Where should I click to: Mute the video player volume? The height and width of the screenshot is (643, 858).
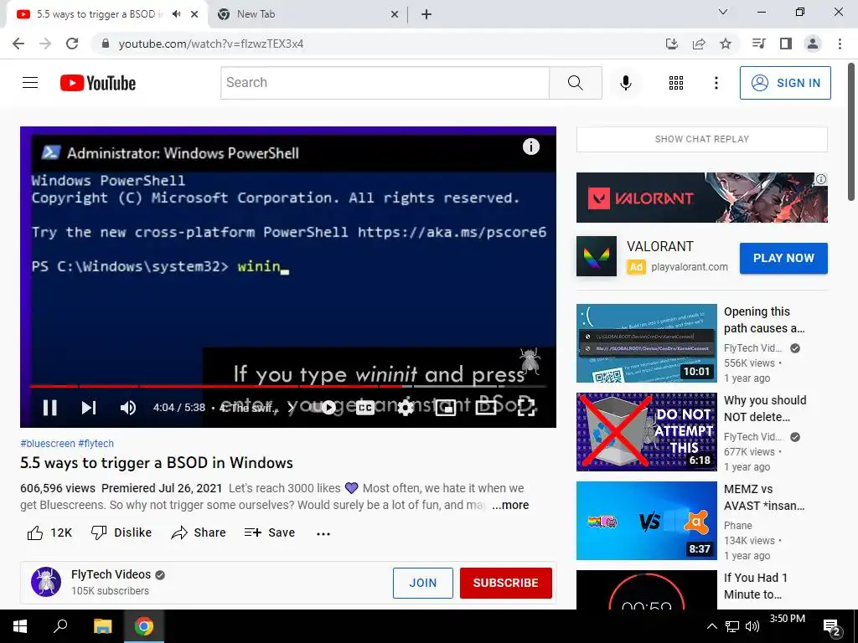pos(128,408)
